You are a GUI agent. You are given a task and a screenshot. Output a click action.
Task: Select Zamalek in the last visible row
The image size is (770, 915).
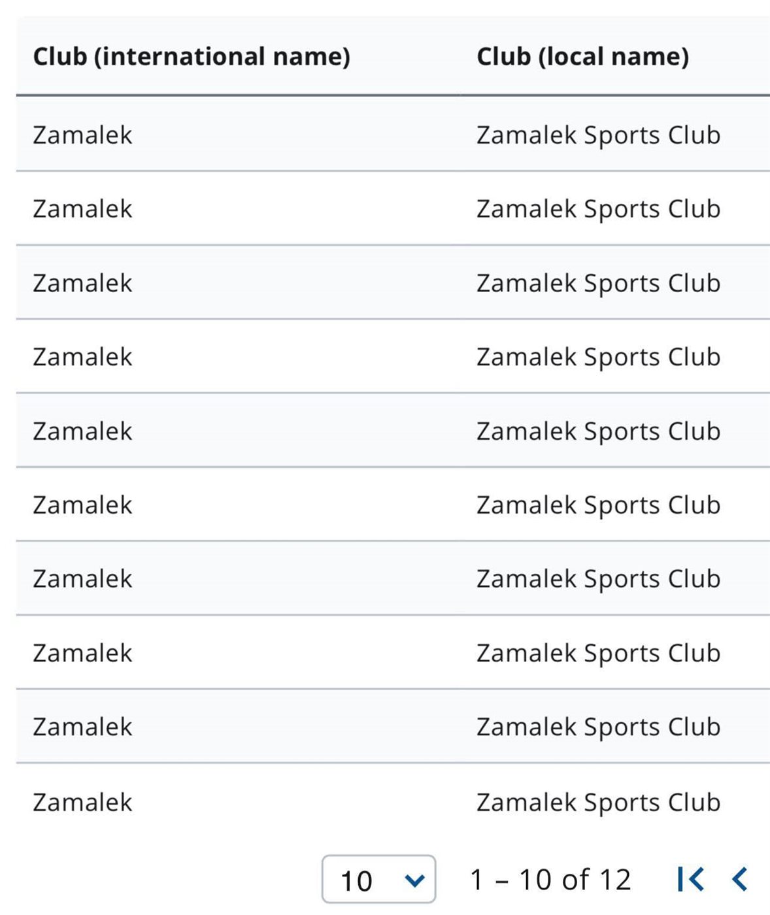(82, 803)
